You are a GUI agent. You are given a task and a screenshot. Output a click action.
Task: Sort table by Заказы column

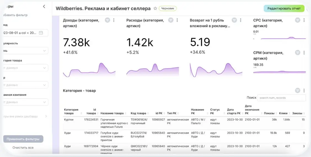coord(304,114)
